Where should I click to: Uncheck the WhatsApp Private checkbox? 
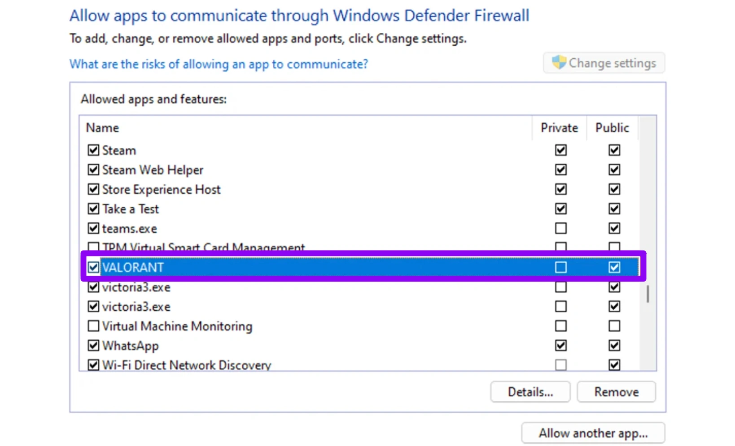coord(560,346)
